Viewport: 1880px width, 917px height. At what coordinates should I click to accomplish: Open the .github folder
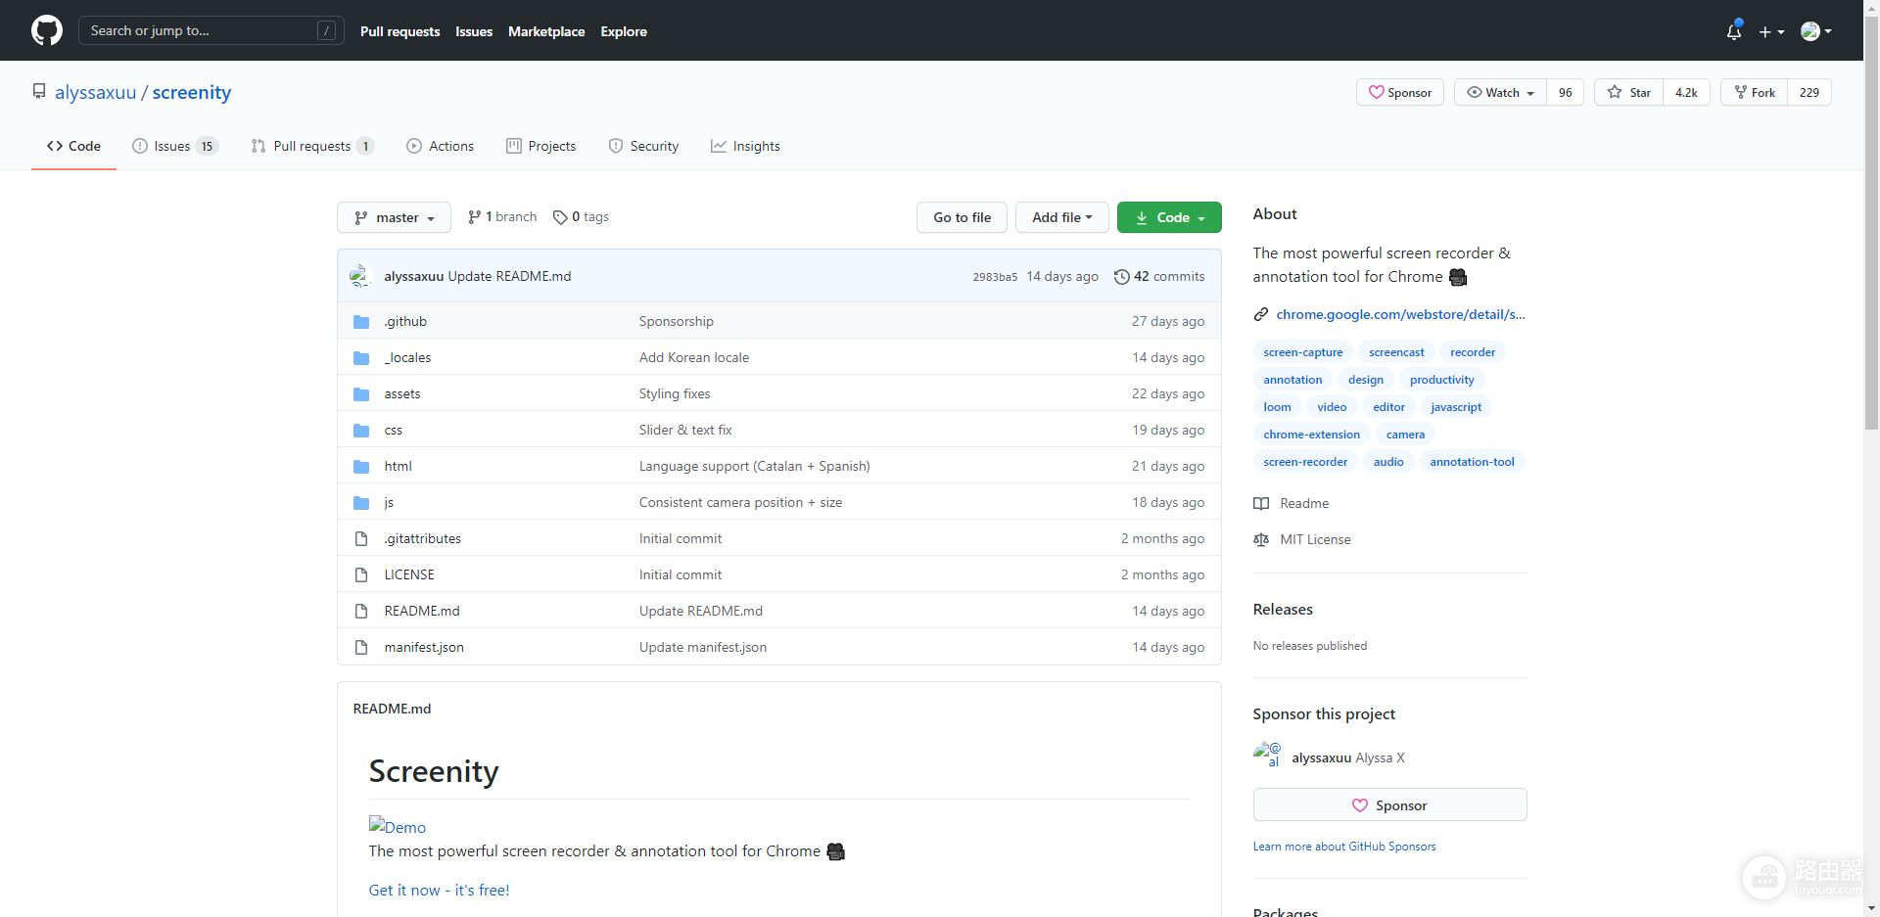coord(405,321)
